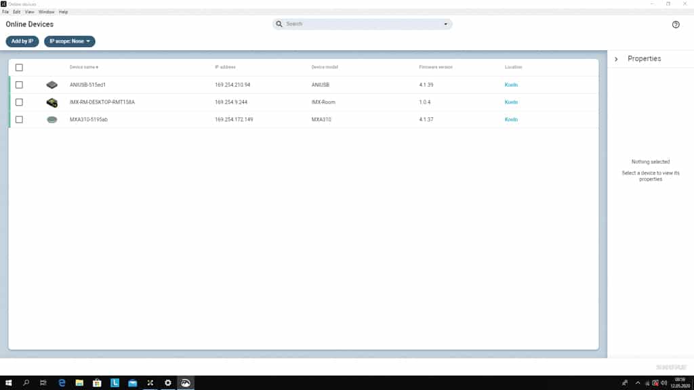Open the X-shaped app in taskbar

click(x=150, y=383)
